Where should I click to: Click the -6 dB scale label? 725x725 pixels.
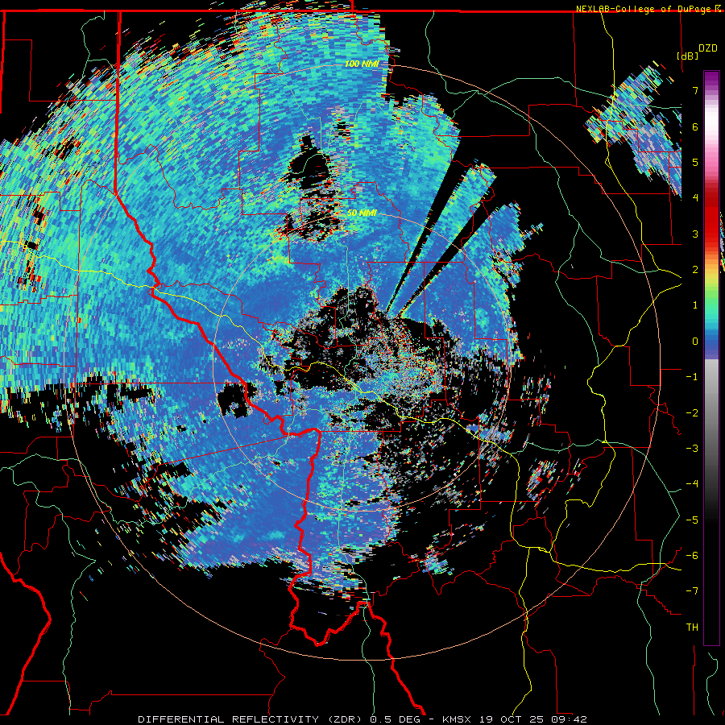(x=692, y=556)
